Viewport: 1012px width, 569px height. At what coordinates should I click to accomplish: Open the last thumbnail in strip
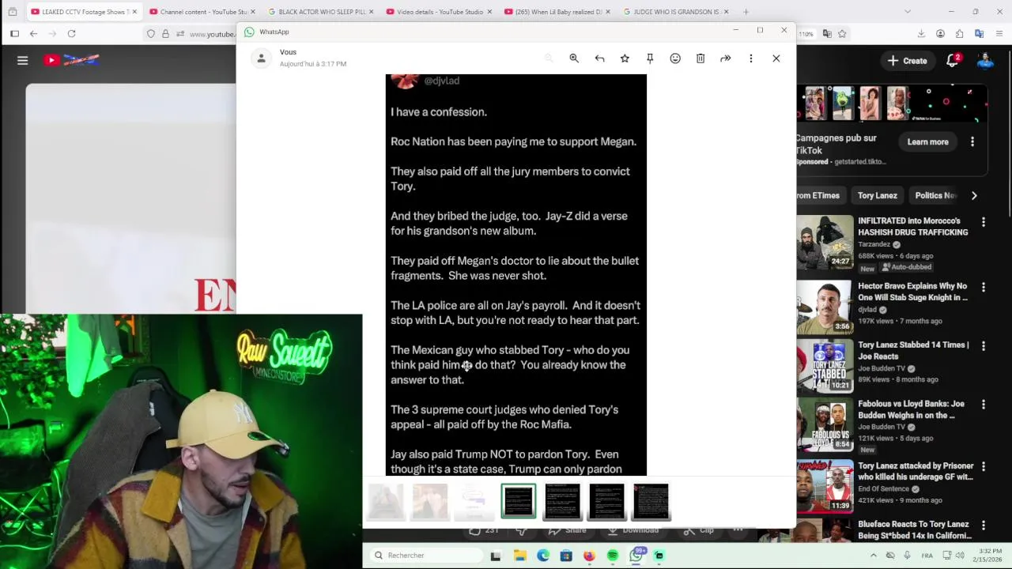[651, 502]
